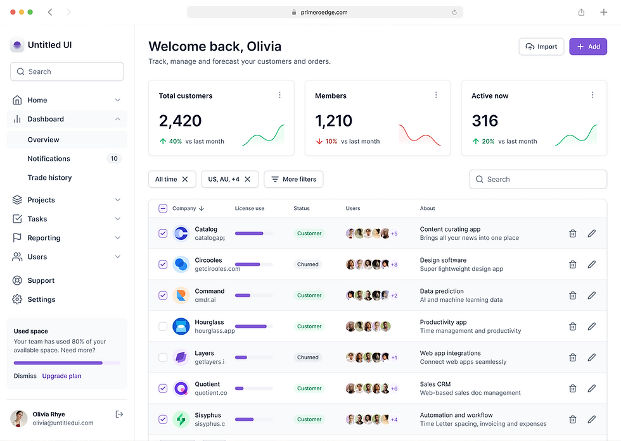Click the browser share icon
Screen dimensions: 621x441
coord(581,12)
